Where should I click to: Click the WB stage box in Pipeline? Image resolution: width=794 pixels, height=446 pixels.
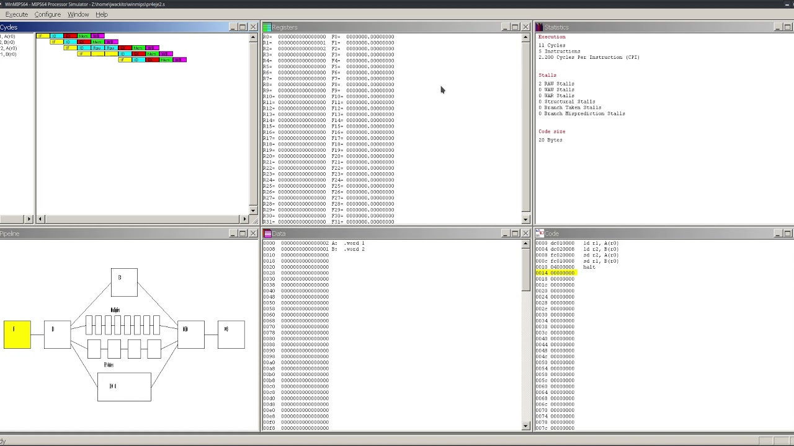pos(231,334)
